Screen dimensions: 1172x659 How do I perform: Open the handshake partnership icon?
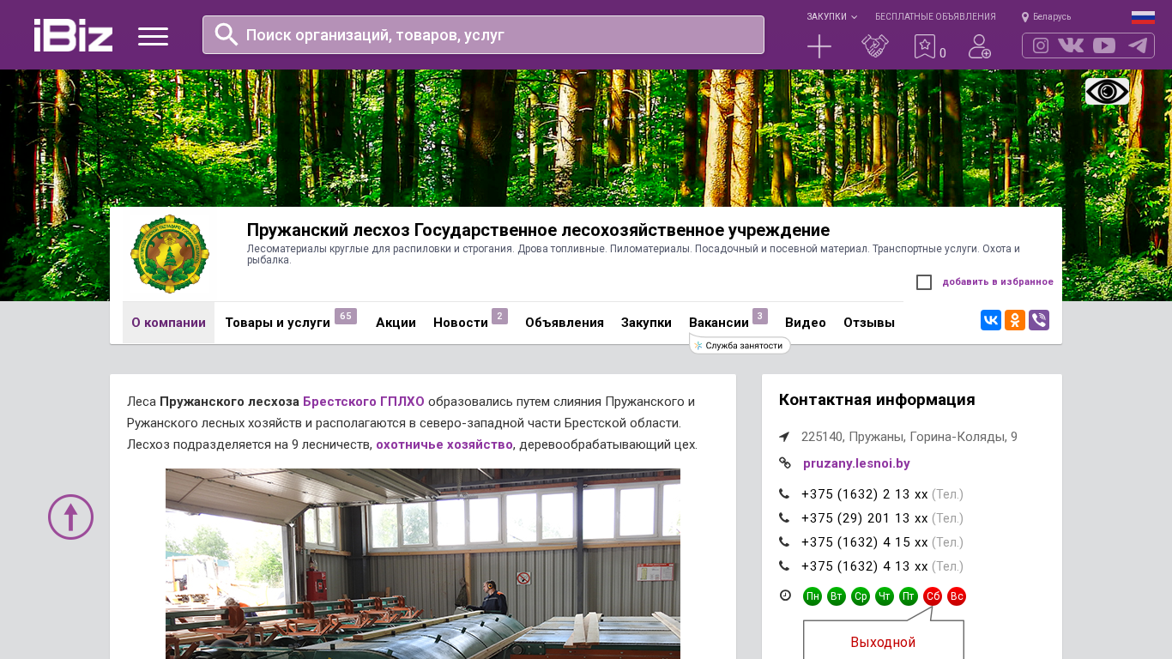875,46
